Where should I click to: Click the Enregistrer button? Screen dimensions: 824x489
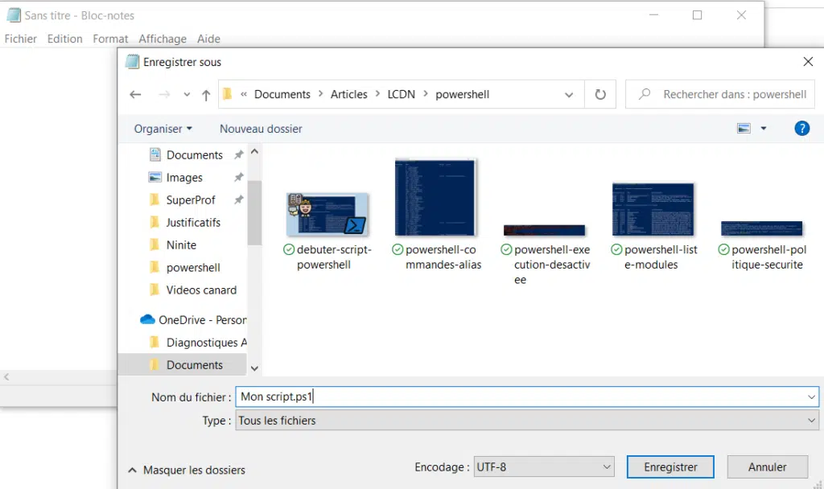tap(670, 467)
